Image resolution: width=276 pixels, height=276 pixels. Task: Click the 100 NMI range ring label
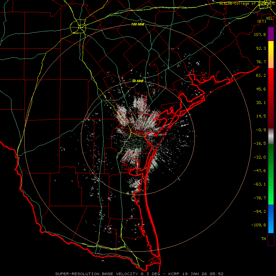138,24
